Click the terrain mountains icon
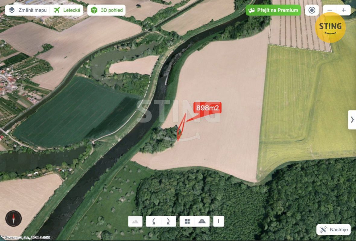This screenshot has height=241, width=356. [135, 221]
